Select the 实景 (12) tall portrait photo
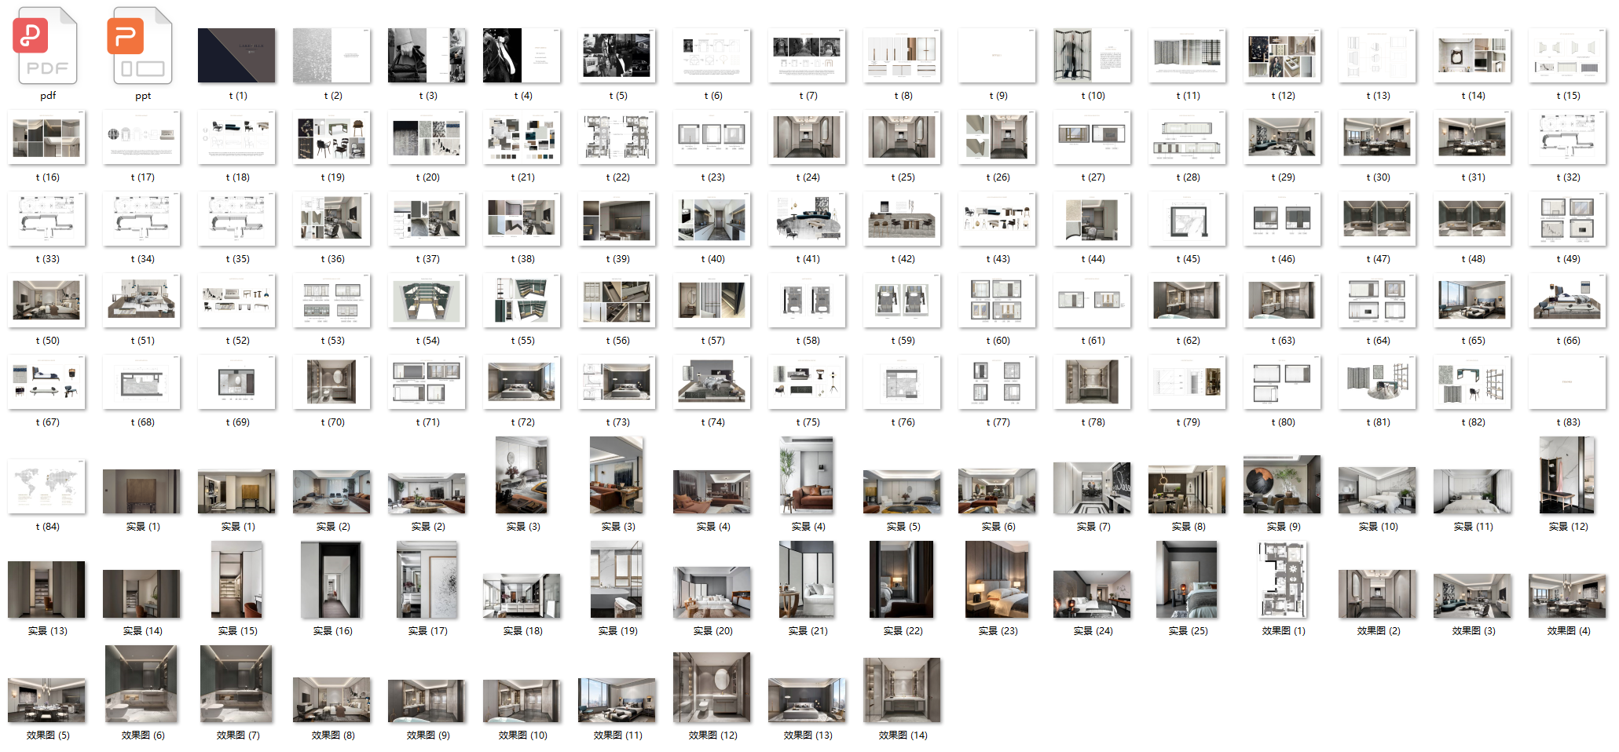The width and height of the screenshot is (1619, 752). [1567, 476]
